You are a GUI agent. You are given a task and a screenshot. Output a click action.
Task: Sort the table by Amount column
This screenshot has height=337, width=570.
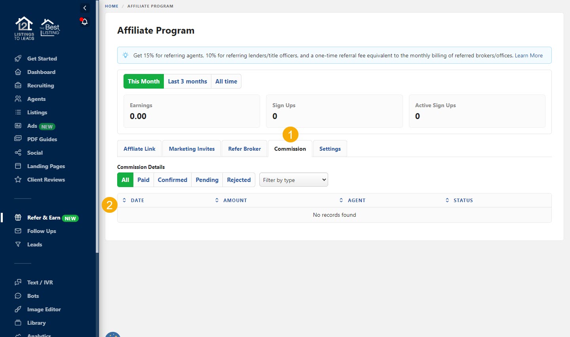click(235, 201)
